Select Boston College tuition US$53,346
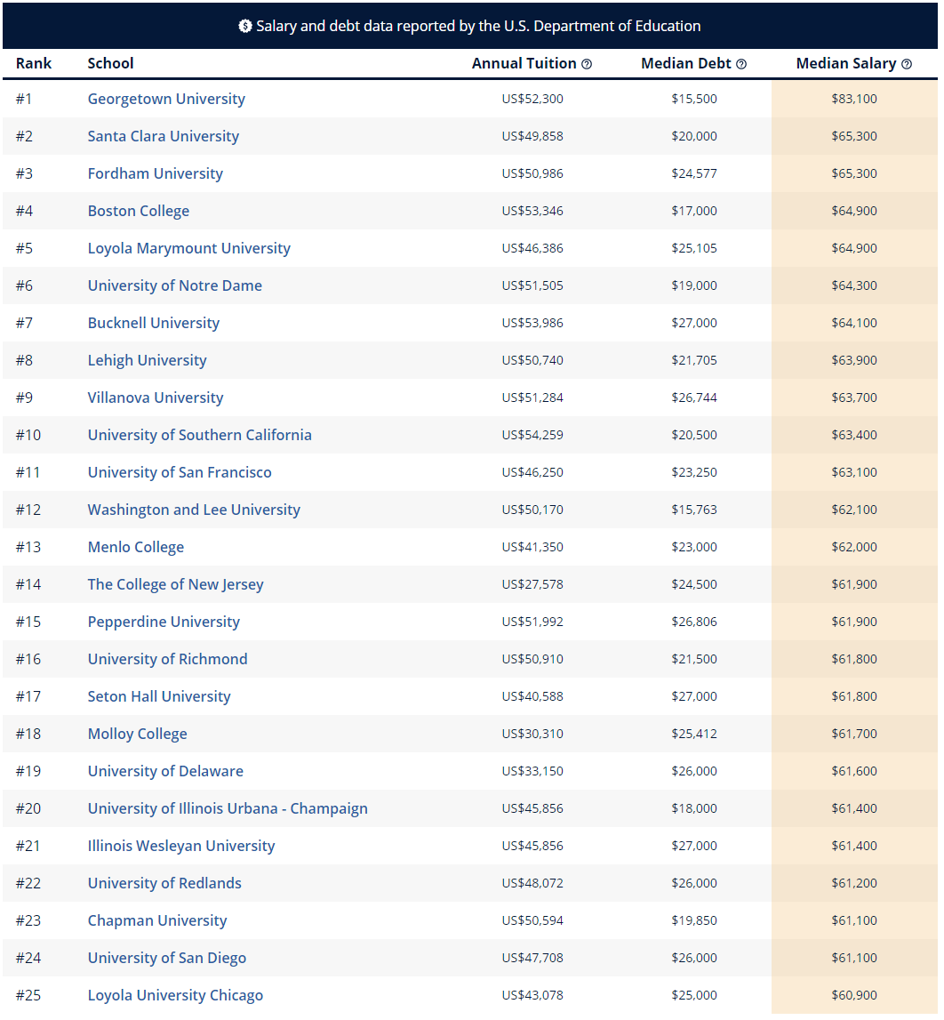Screen dimensions: 944x1020 (532, 212)
